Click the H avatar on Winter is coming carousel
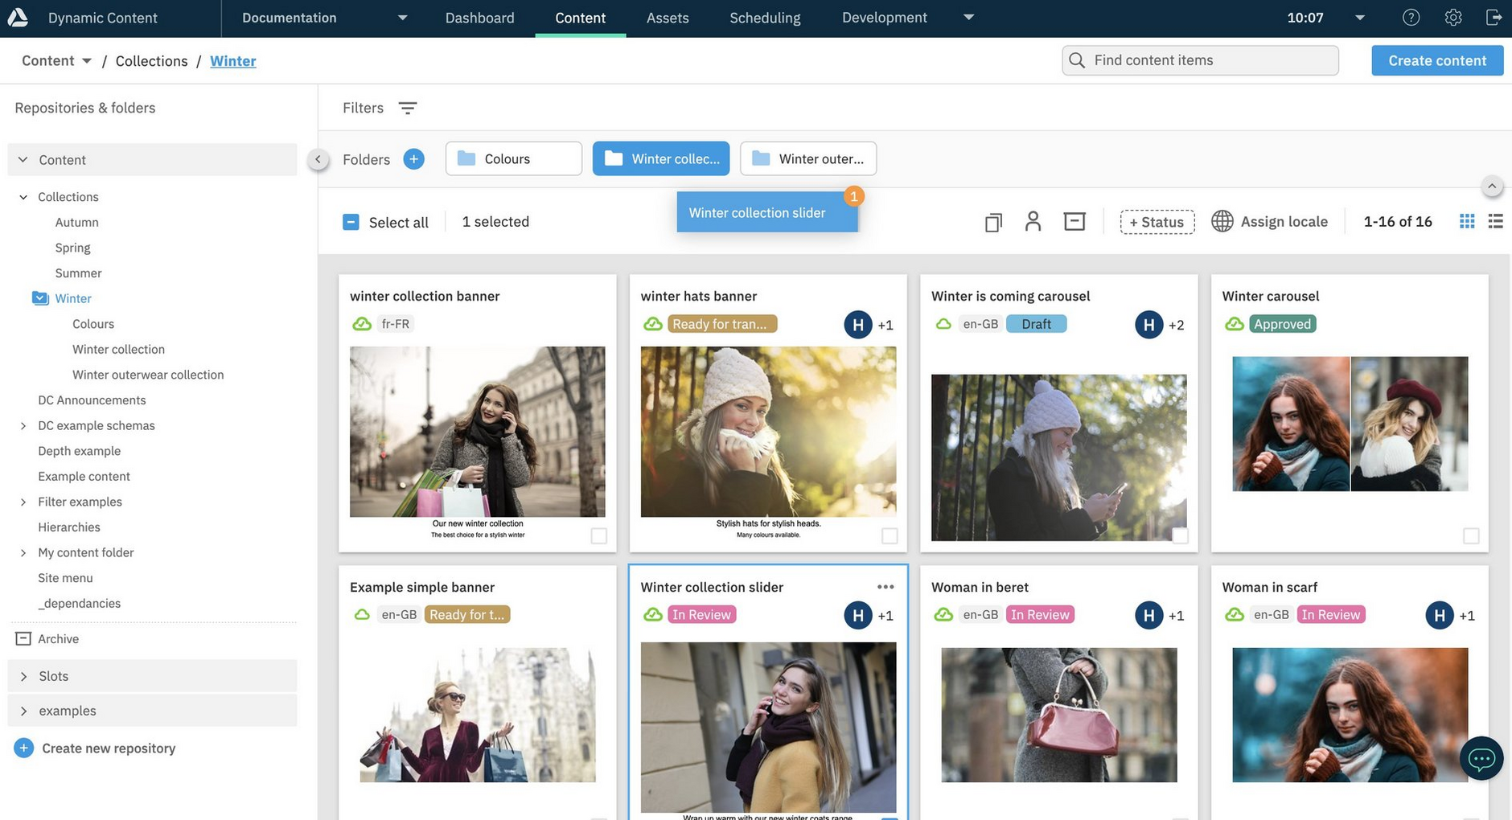This screenshot has width=1512, height=820. [1148, 325]
